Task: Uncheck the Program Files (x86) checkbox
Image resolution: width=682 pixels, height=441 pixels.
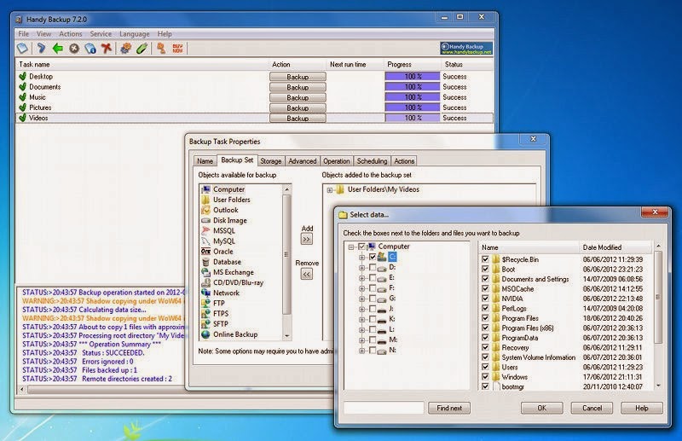Action: (485, 328)
